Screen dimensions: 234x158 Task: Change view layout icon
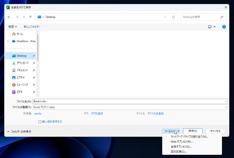[210, 27]
